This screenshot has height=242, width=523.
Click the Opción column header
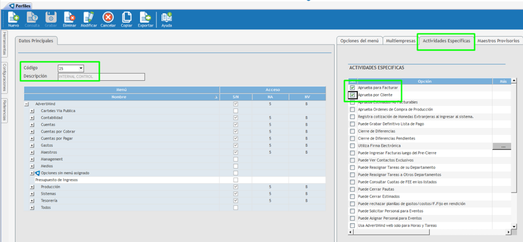424,81
